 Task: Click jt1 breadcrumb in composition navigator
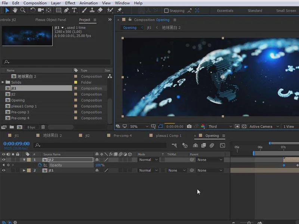point(149,27)
